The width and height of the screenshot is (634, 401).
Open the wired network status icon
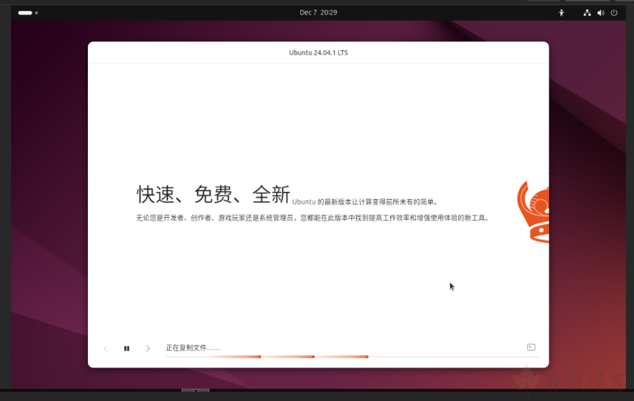(587, 13)
